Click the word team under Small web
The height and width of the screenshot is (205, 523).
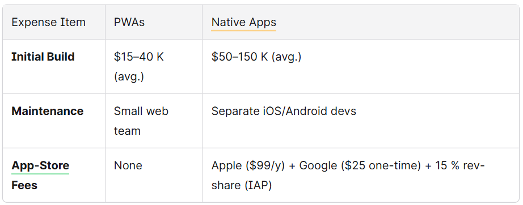[x=127, y=131]
